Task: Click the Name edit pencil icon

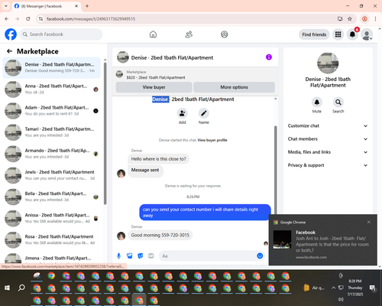Action: tap(204, 113)
